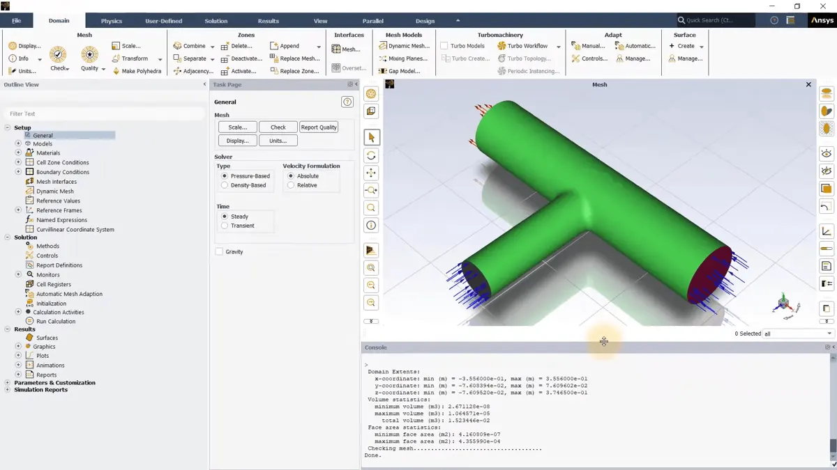The height and width of the screenshot is (470, 837).
Task: Click the Units... button in Task Page
Action: [278, 141]
